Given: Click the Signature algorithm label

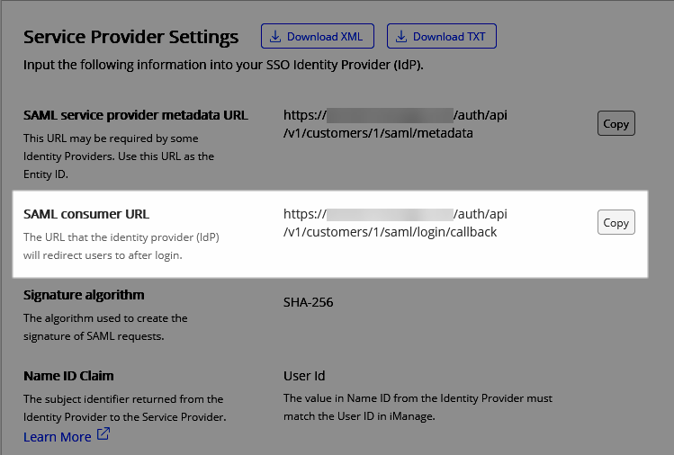Looking at the screenshot, I should pyautogui.click(x=84, y=295).
